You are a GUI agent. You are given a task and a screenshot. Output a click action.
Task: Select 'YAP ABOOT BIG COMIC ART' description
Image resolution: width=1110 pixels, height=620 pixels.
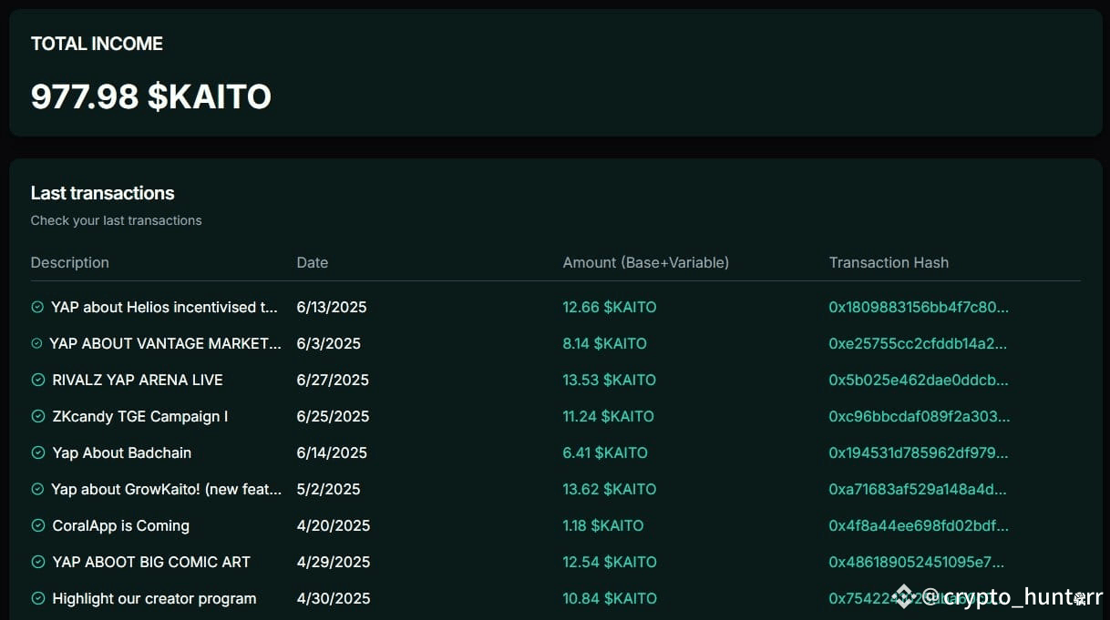coord(151,563)
